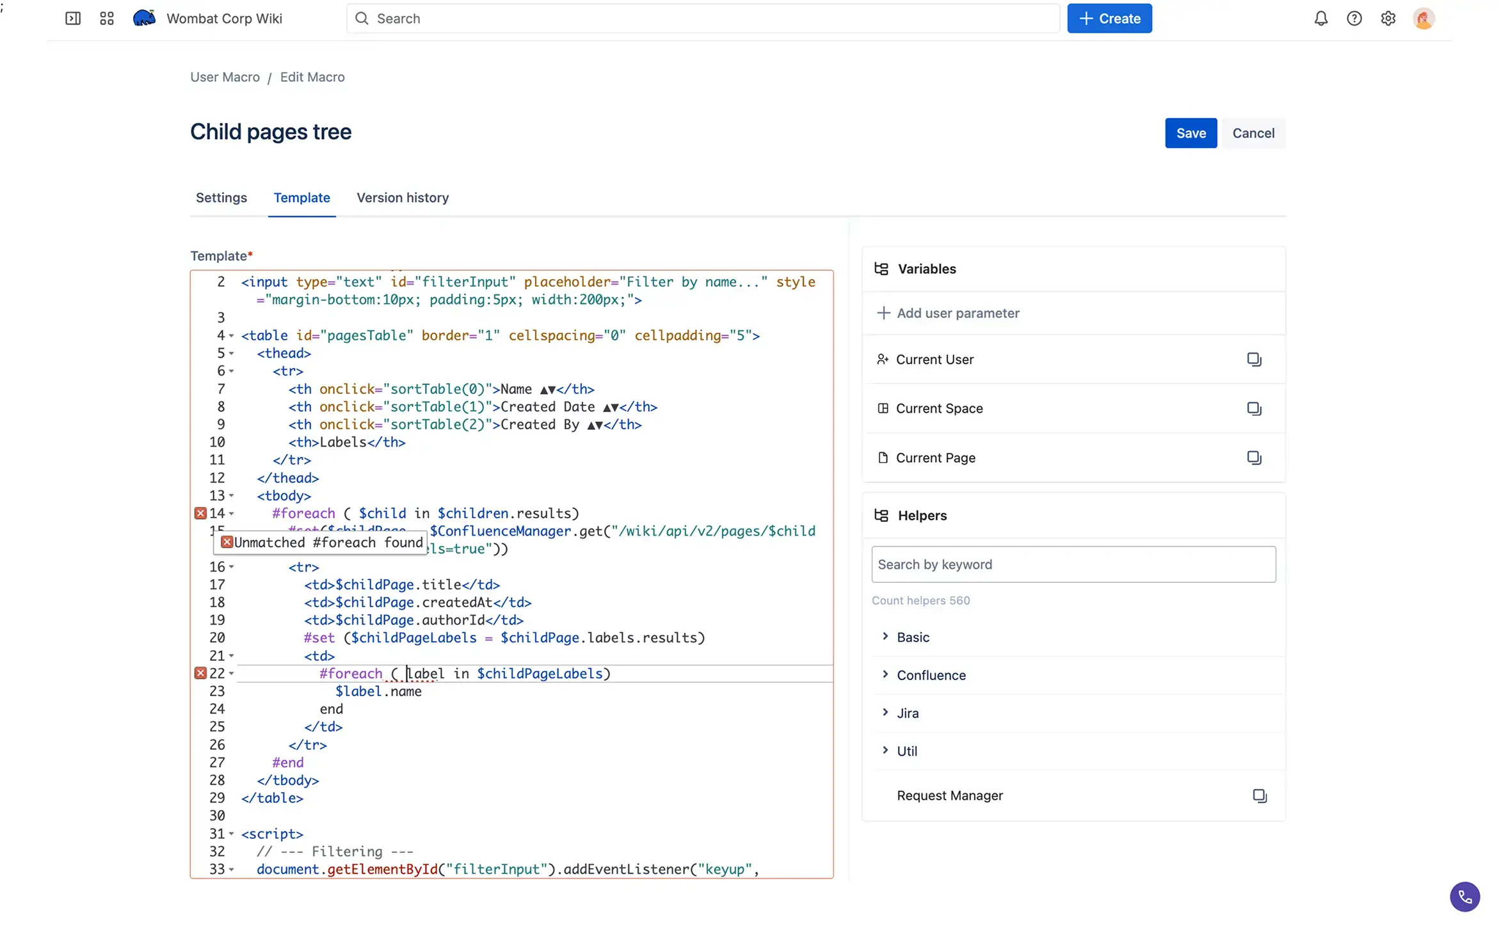Viewport: 1499px width, 929px height.
Task: Collapse the code fold on line 4
Action: [231, 336]
